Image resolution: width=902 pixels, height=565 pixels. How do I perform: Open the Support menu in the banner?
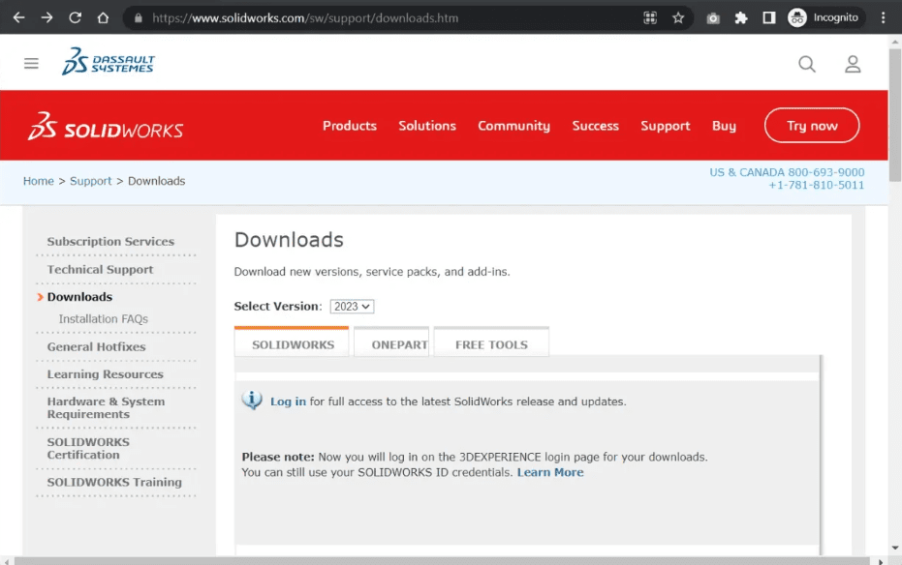tap(666, 126)
